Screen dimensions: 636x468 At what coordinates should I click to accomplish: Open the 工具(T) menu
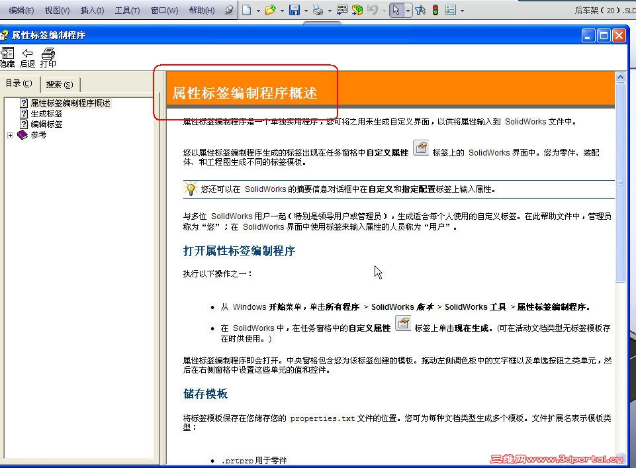point(127,10)
